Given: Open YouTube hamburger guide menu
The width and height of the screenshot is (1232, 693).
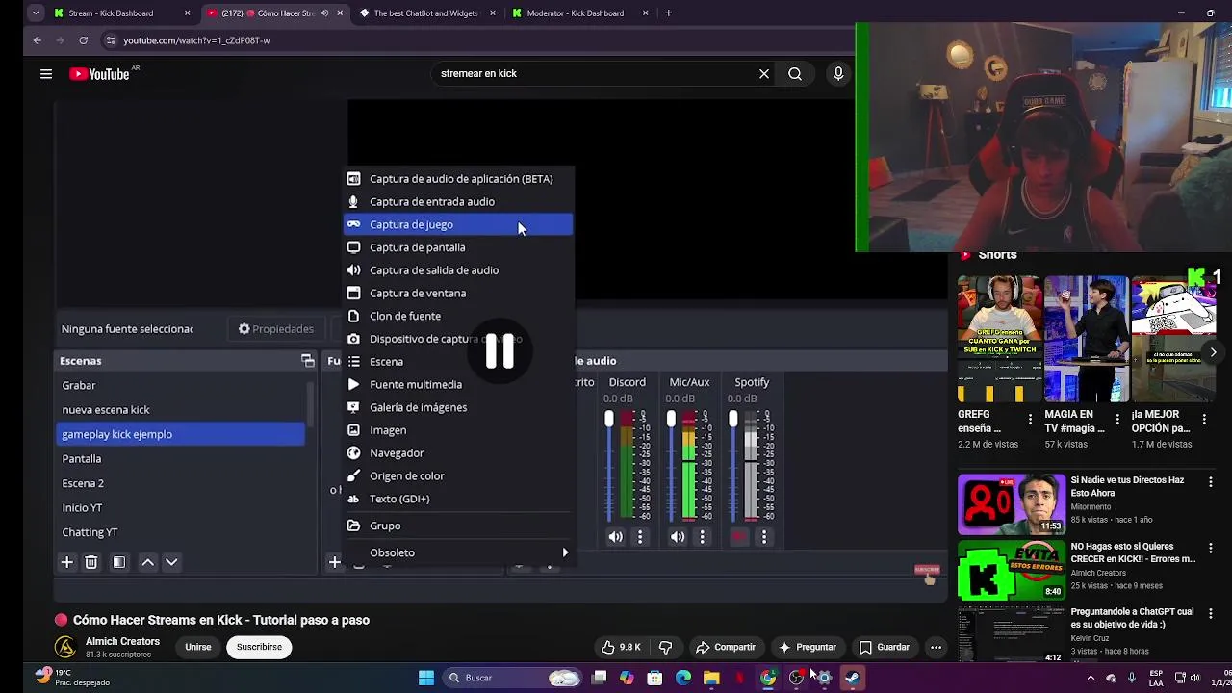Looking at the screenshot, I should pos(46,73).
